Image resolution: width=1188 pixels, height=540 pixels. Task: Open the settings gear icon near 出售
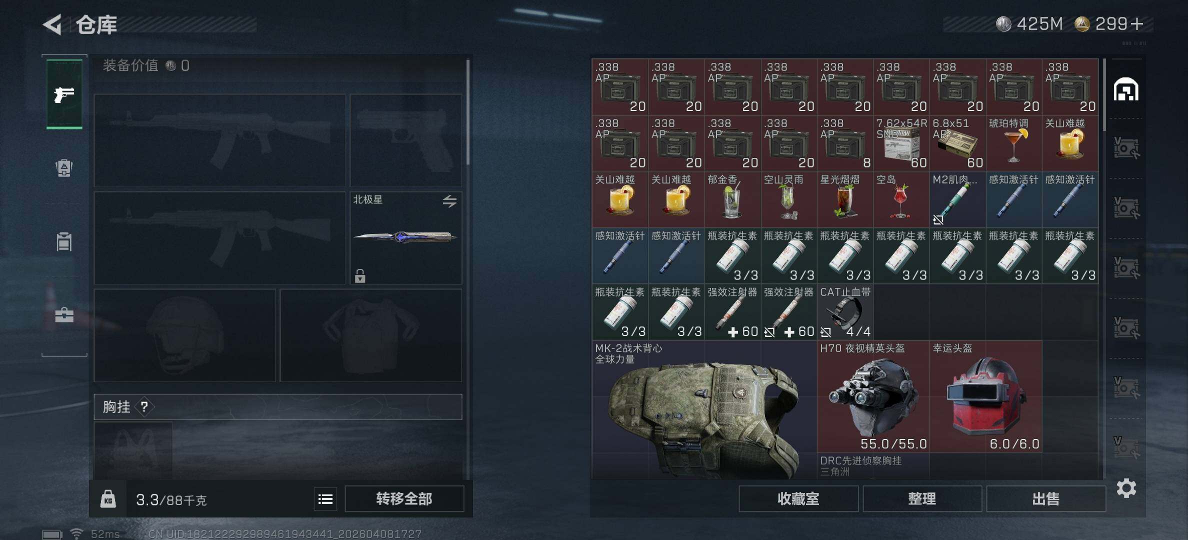coord(1126,488)
